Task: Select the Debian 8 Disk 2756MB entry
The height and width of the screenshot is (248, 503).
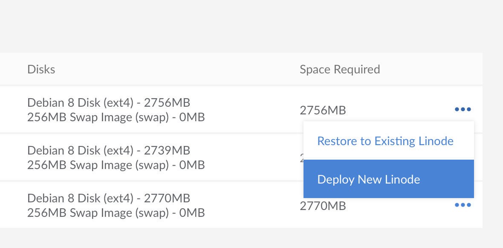Action: coord(109,103)
